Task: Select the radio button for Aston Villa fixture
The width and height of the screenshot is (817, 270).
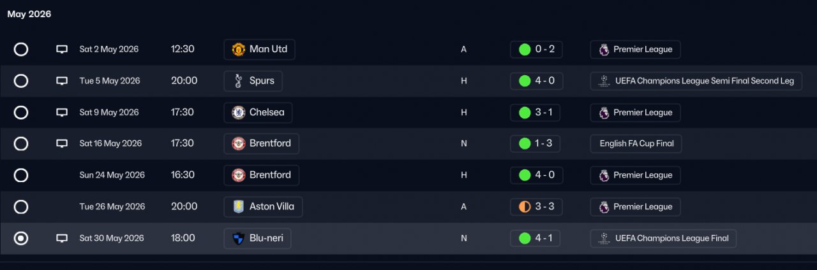Action: pos(21,207)
